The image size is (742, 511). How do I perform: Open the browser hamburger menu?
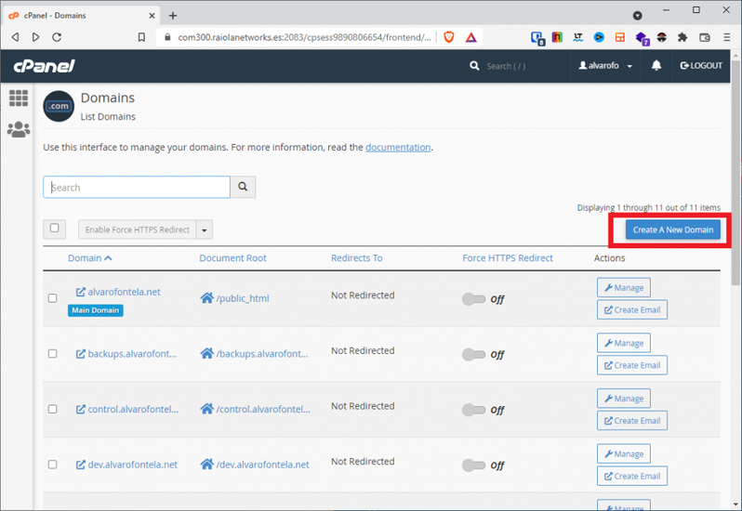[726, 37]
